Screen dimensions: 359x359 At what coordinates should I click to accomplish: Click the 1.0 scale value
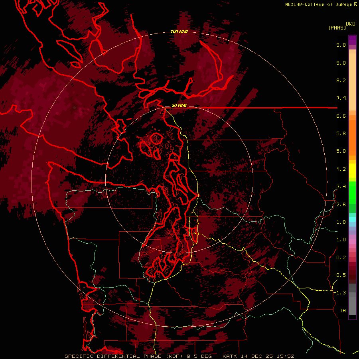[x=341, y=240]
